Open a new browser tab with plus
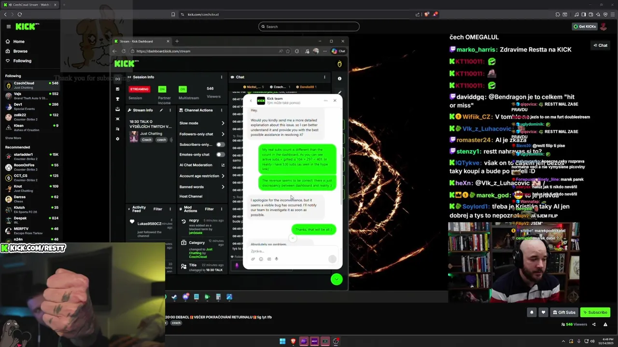Image resolution: width=618 pixels, height=347 pixels. click(x=64, y=5)
